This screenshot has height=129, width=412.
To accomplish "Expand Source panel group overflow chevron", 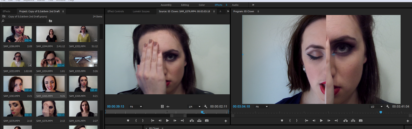I will pos(228,11).
